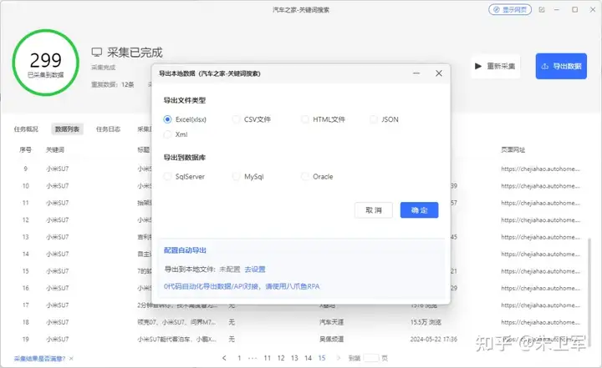The image size is (602, 368).
Task: Choose CSV文件 as export type
Action: point(252,119)
